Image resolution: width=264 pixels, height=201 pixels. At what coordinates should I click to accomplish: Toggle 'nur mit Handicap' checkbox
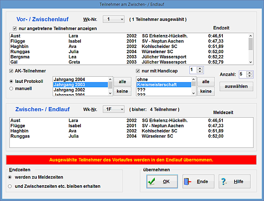tap(138, 71)
